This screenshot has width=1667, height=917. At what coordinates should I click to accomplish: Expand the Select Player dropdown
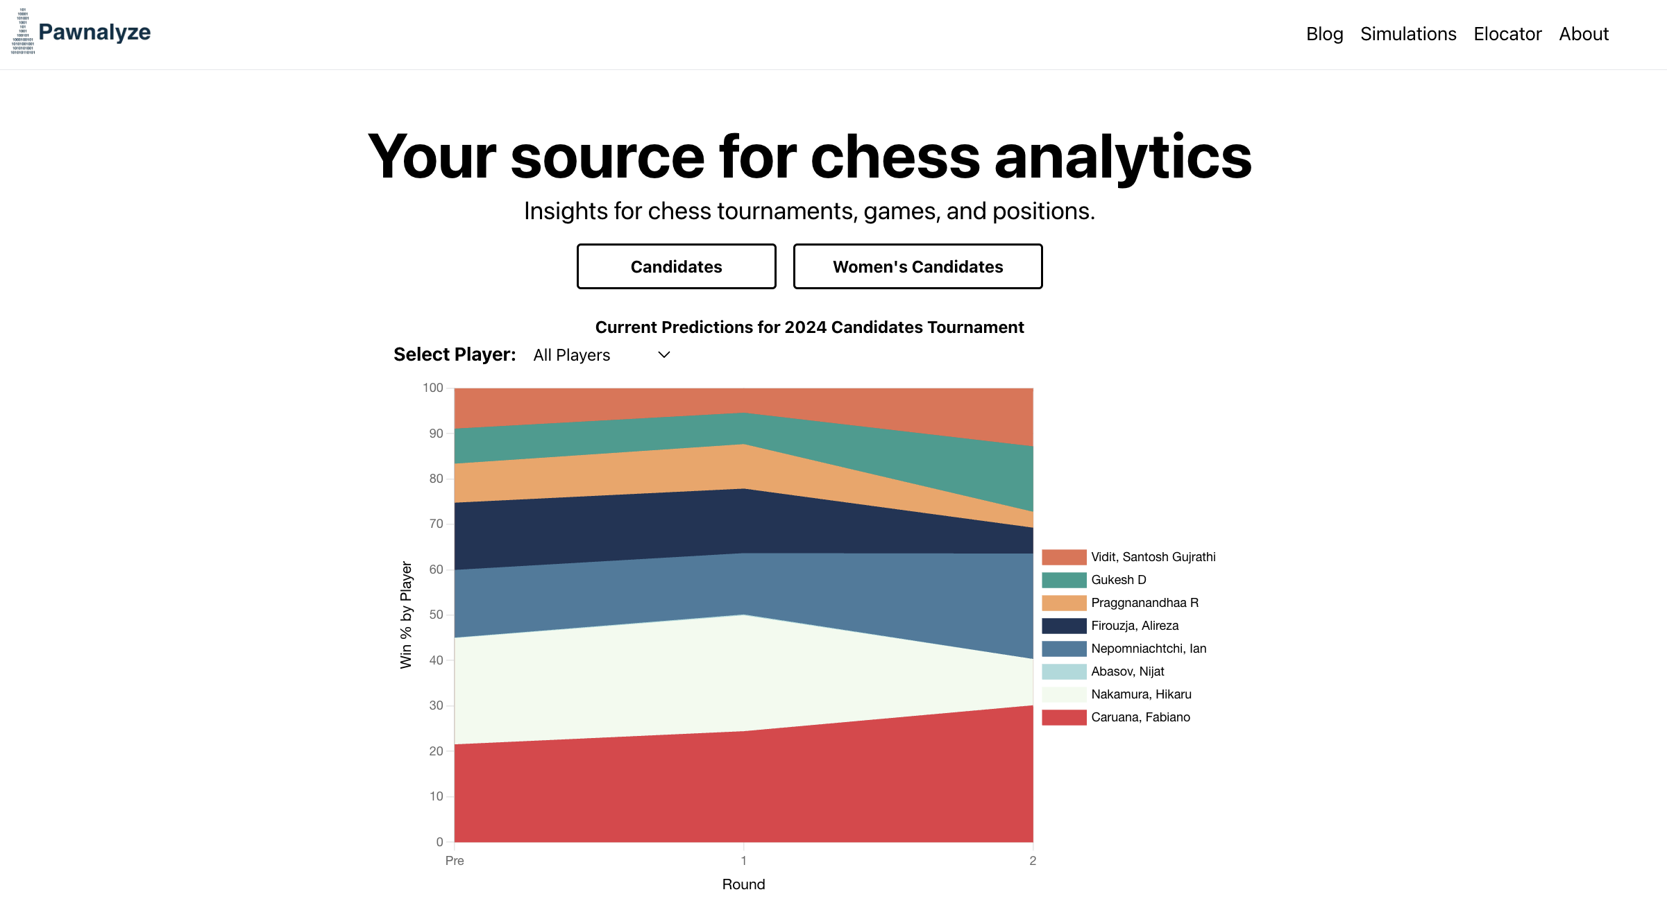(x=602, y=355)
